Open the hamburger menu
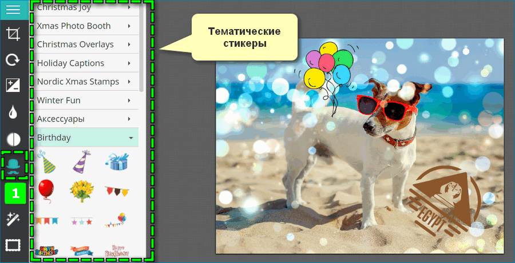Viewport: 515px width, 263px height. tap(13, 10)
